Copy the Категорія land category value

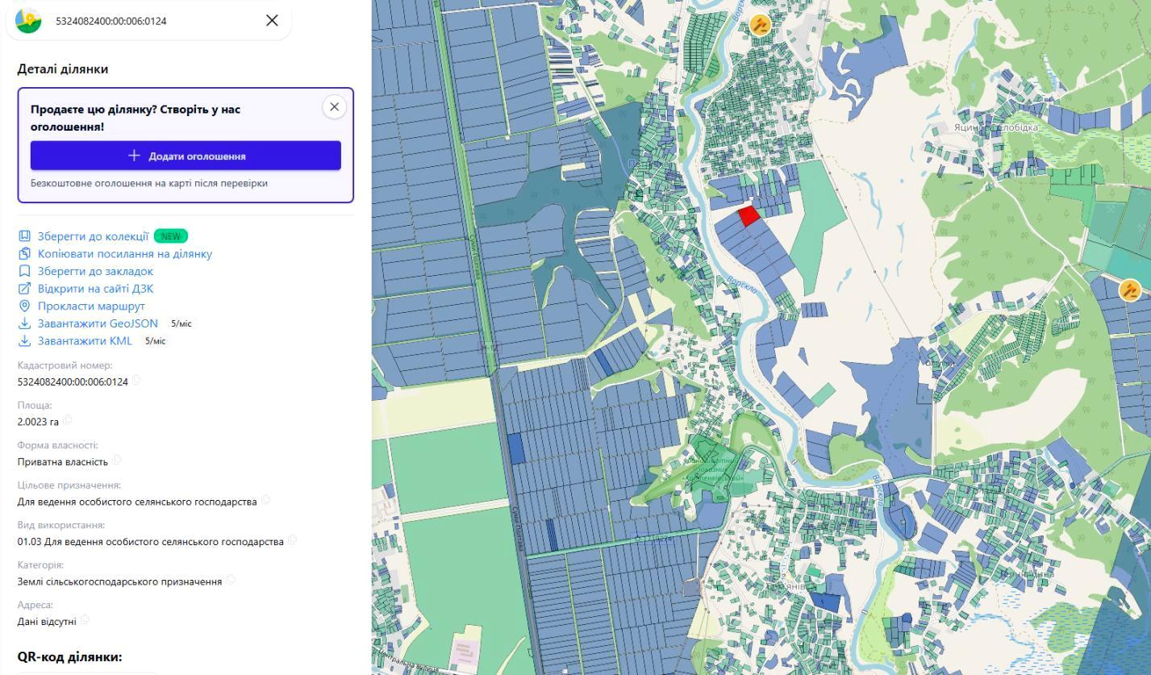point(231,579)
